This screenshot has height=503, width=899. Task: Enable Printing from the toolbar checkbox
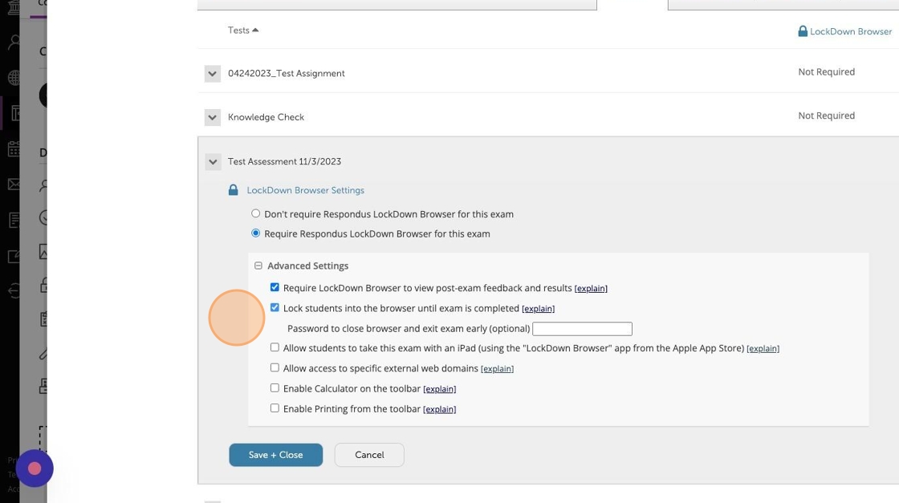[275, 408]
